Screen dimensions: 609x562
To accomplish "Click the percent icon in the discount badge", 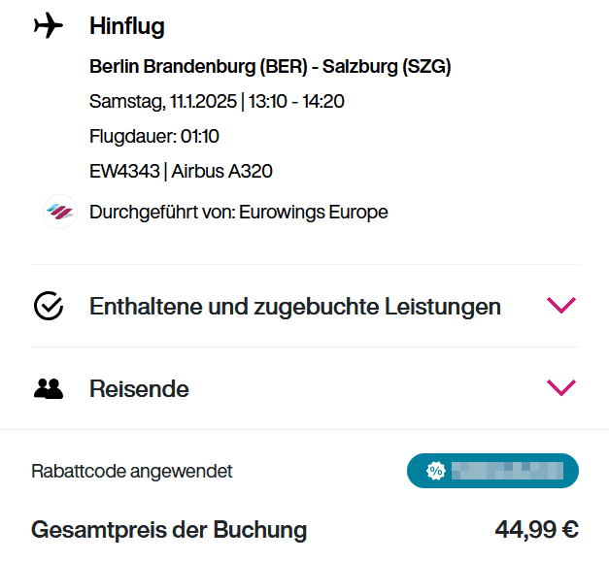I will [435, 472].
